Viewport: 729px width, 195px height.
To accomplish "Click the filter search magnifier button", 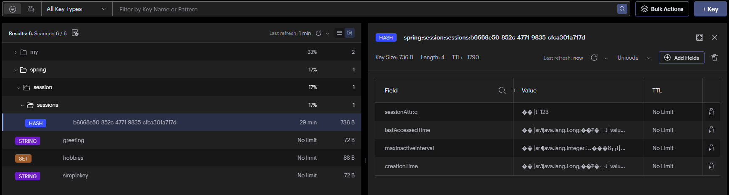I will [622, 9].
